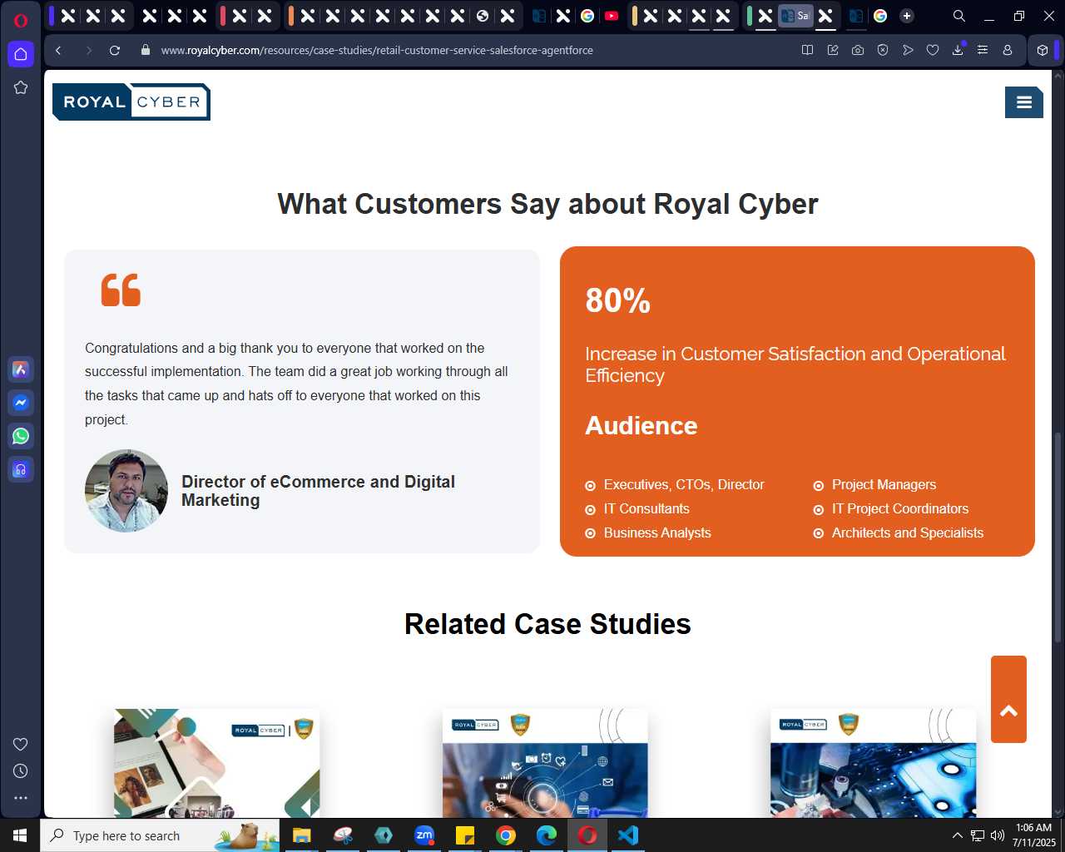The height and width of the screenshot is (852, 1065).
Task: View site security lock information
Action: pos(146,50)
